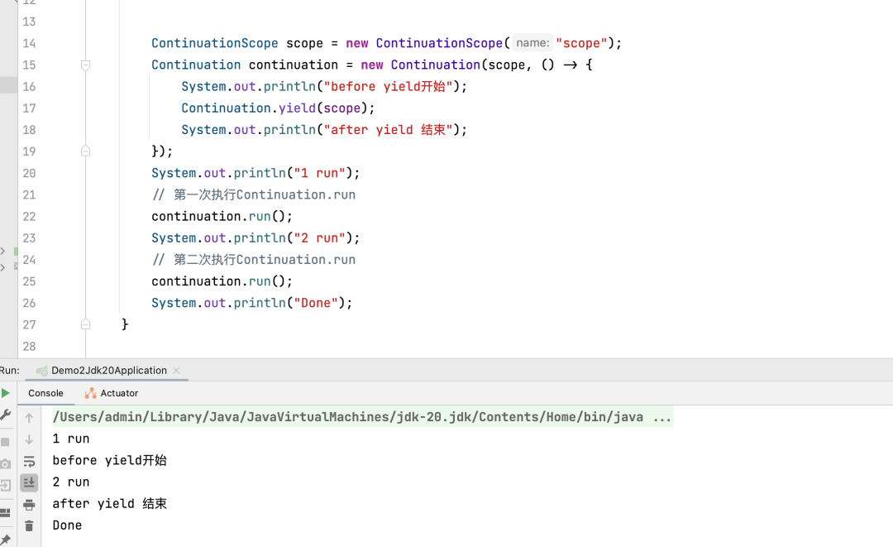Click the "name:" parameter hint on line 14

click(532, 43)
